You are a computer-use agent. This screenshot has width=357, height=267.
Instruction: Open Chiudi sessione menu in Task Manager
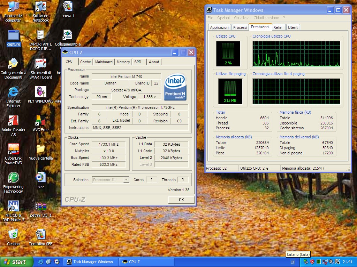coord(266,18)
